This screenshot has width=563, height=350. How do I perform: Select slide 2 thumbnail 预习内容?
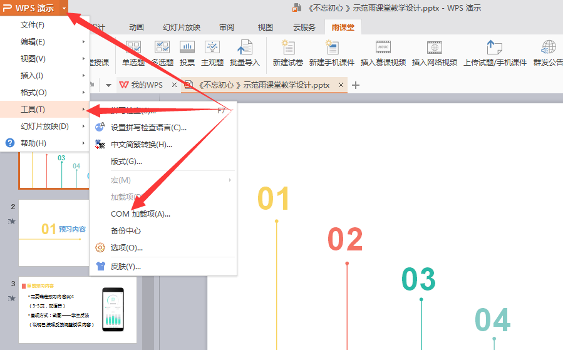click(x=54, y=233)
